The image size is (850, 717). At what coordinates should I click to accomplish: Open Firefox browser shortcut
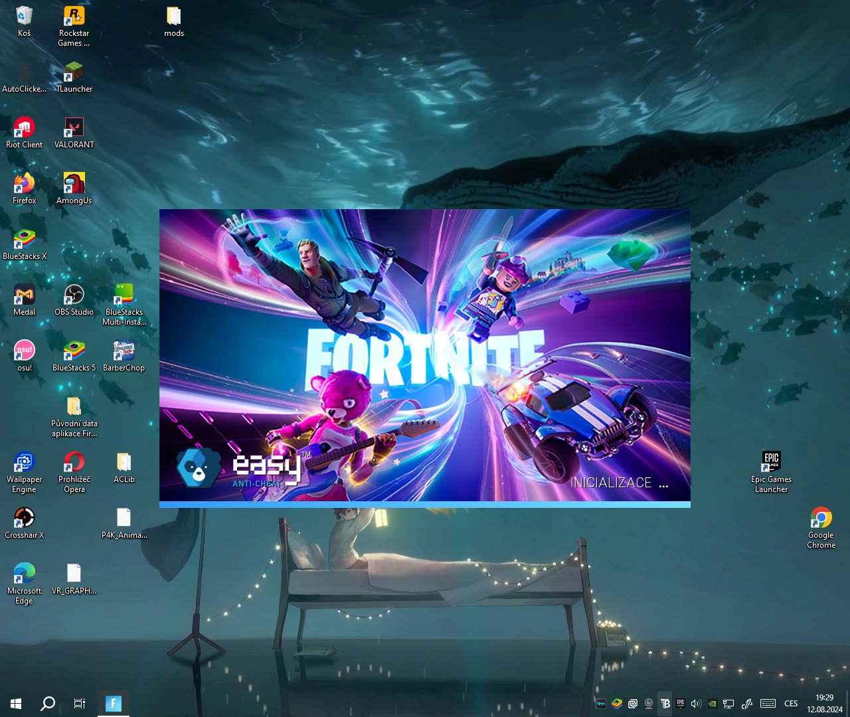pyautogui.click(x=24, y=189)
